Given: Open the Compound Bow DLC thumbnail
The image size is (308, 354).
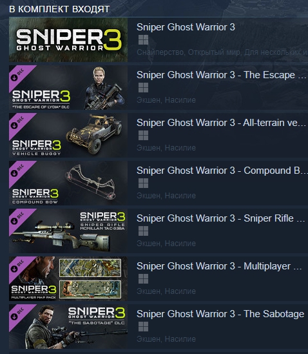Looking at the screenshot, I should pos(68,183).
